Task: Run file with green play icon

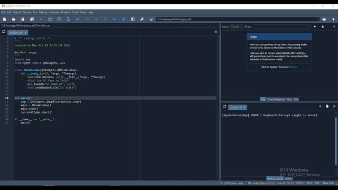Action: [41, 19]
